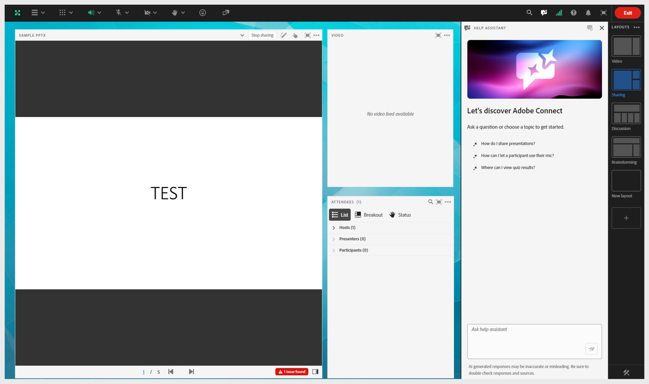
Task: Expand the Hosts attendee group
Action: pyautogui.click(x=334, y=227)
